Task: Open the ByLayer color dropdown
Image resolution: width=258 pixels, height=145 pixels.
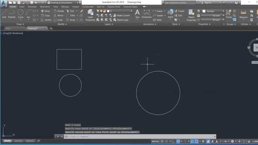Action: pyautogui.click(x=213, y=11)
